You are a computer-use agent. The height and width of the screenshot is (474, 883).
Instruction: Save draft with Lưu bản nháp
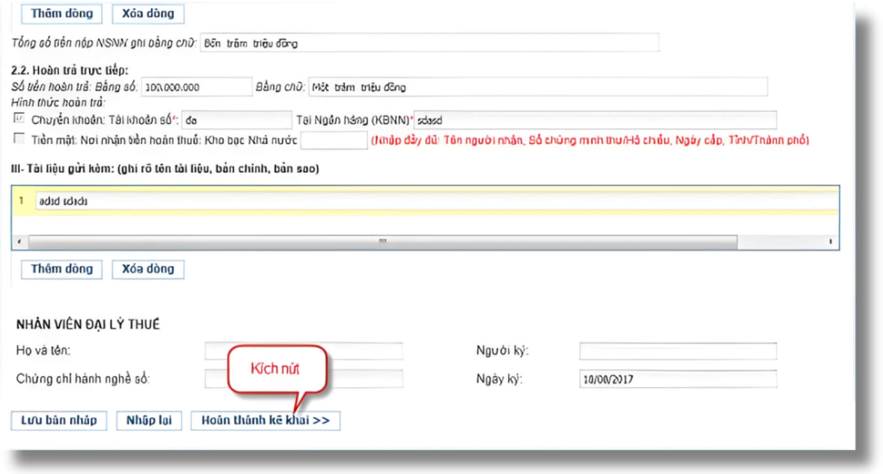[59, 420]
